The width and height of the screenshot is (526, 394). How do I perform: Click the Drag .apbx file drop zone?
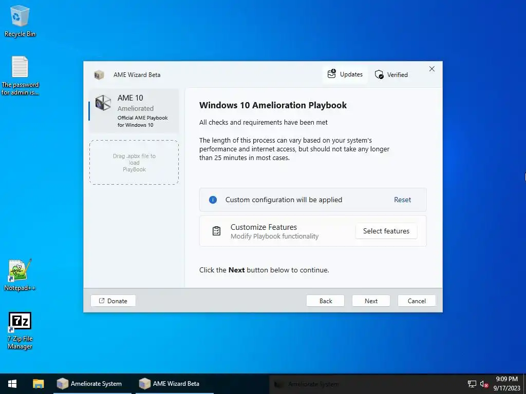(134, 163)
